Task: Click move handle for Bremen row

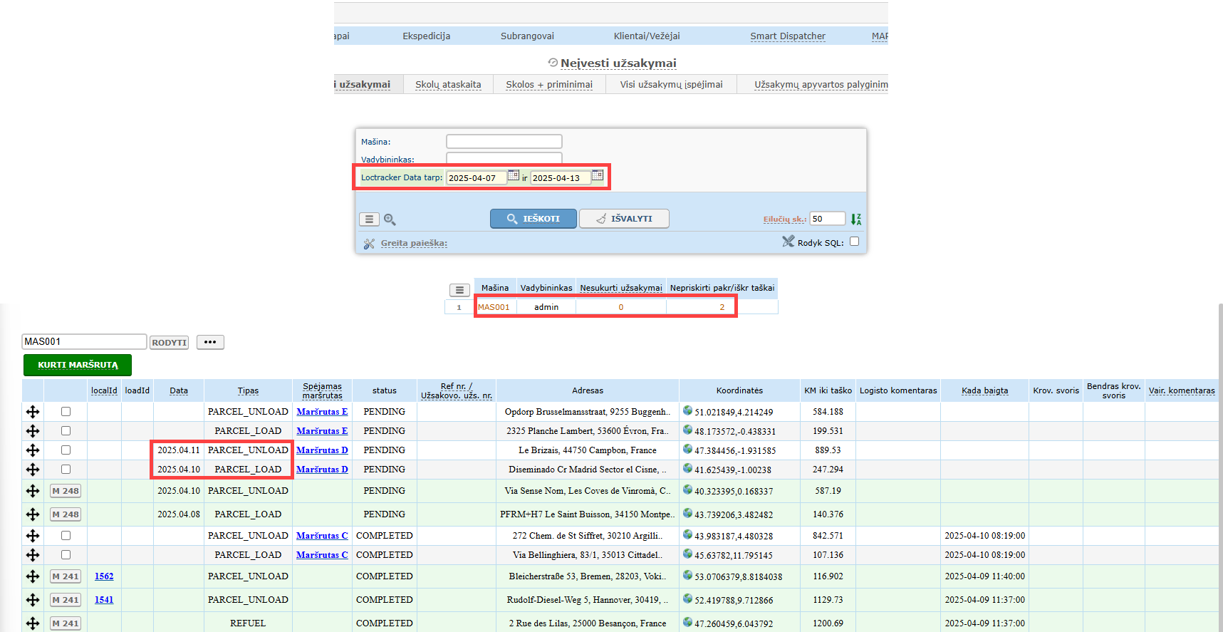Action: coord(33,576)
